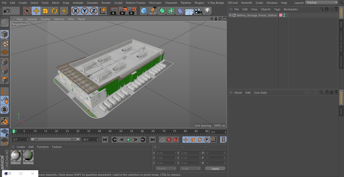The width and height of the screenshot is (344, 177).
Task: Toggle viewport layout maximize icon
Action: pyautogui.click(x=224, y=19)
